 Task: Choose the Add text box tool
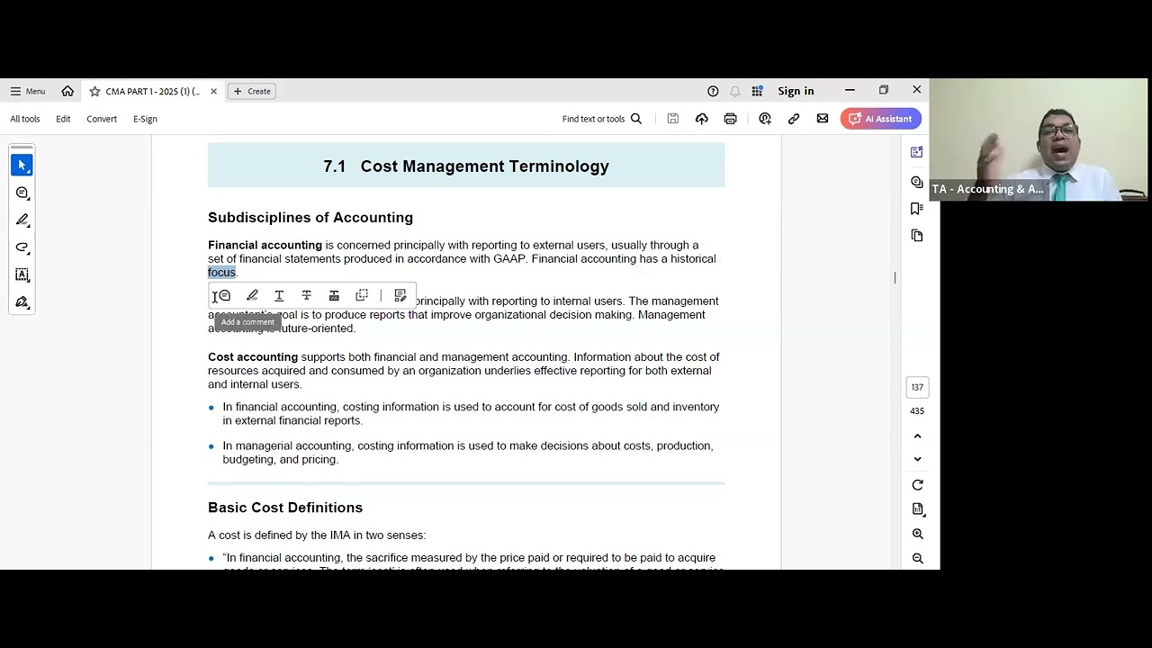click(x=22, y=274)
